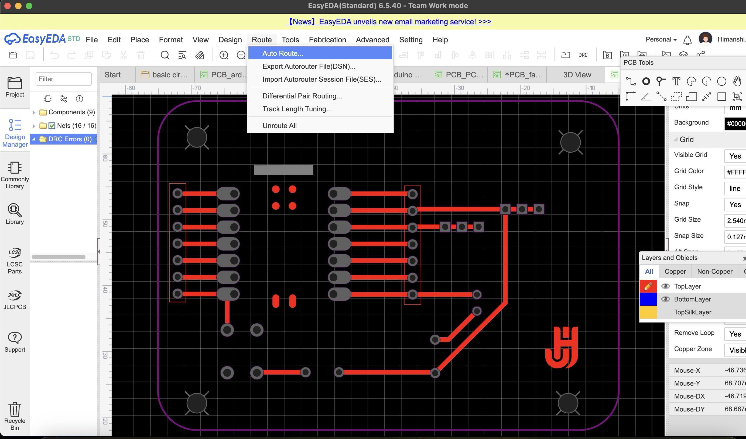Screen dimensions: 746x439
Task: Toggle BottomLayer visibility eye icon
Action: pos(665,299)
